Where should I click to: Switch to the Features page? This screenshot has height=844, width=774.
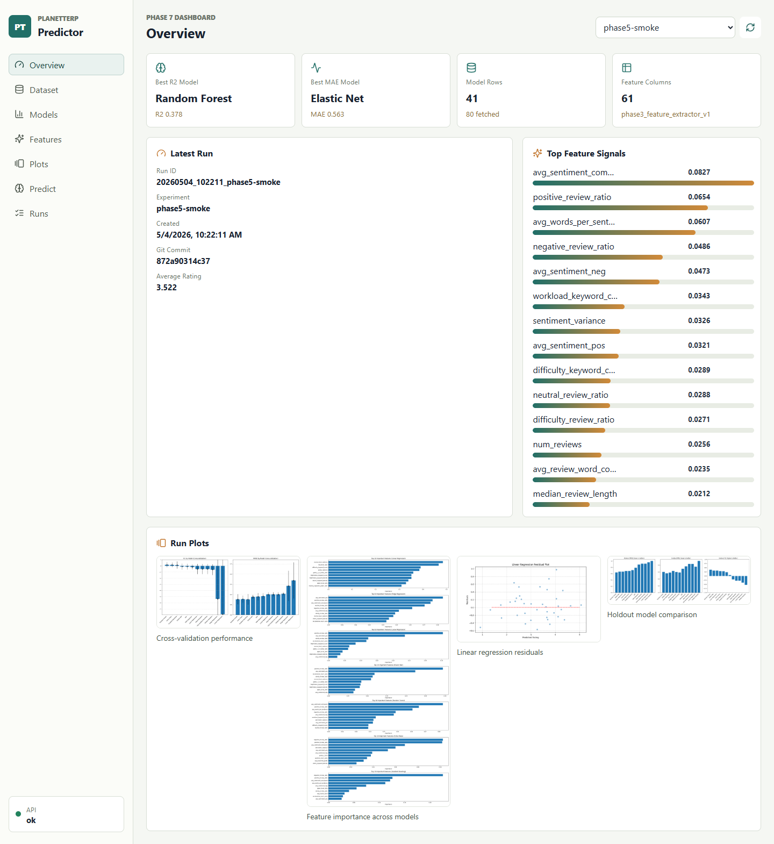pos(66,139)
